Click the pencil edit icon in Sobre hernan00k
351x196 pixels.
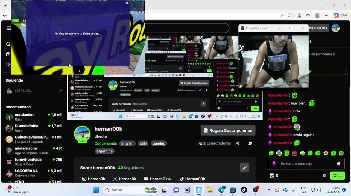245,168
